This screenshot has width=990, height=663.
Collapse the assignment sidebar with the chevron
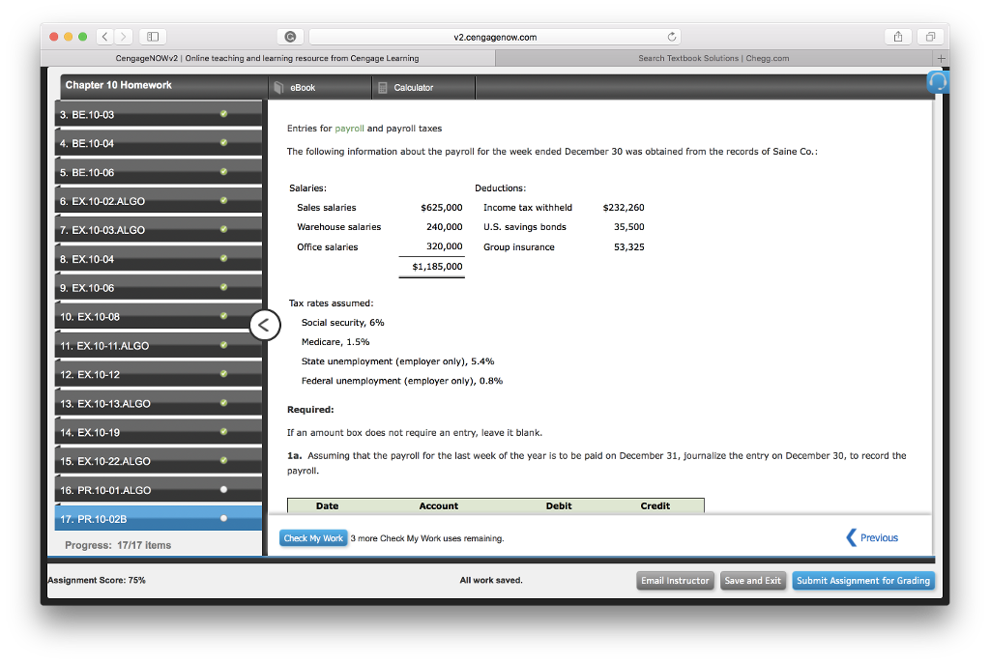pyautogui.click(x=265, y=325)
